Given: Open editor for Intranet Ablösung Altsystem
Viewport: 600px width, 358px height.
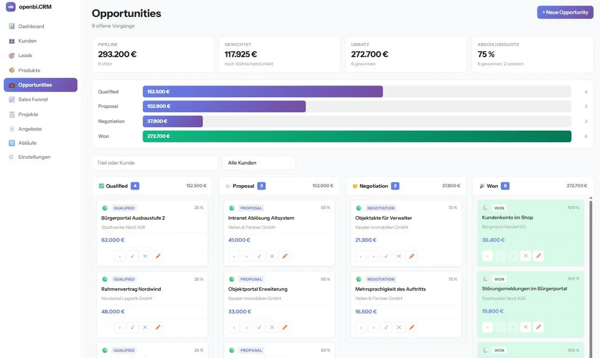Looking at the screenshot, I should tap(285, 256).
